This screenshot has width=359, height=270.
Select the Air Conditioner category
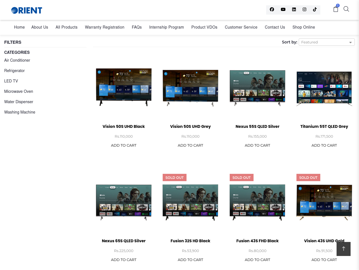click(x=17, y=60)
